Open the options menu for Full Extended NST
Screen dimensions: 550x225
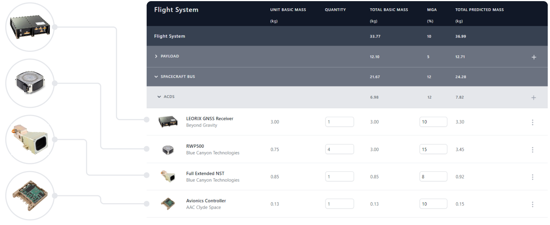tap(532, 177)
